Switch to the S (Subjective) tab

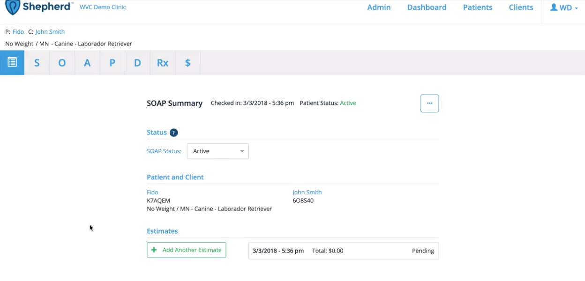tap(37, 63)
